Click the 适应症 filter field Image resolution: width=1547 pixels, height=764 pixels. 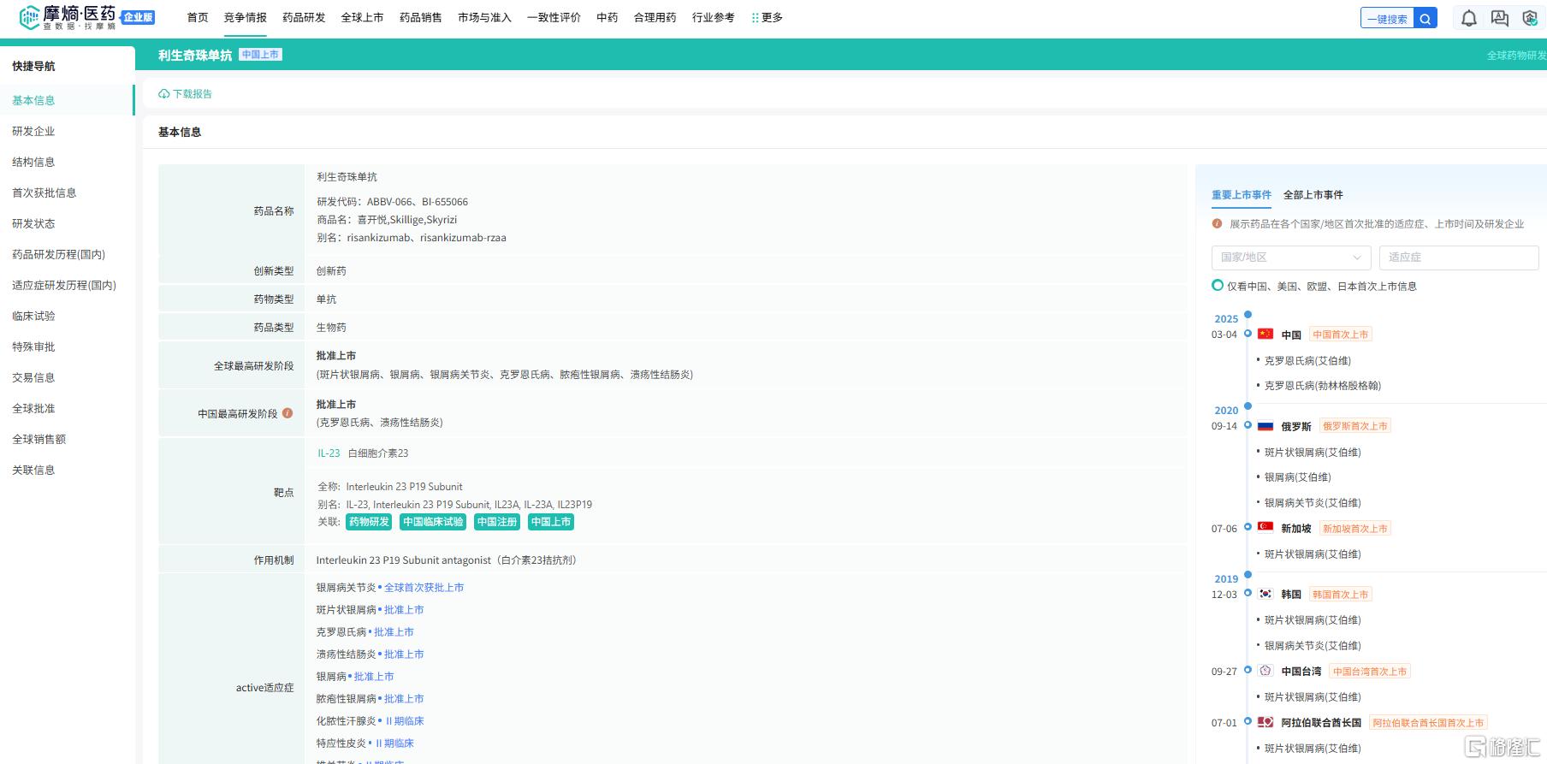click(1459, 258)
